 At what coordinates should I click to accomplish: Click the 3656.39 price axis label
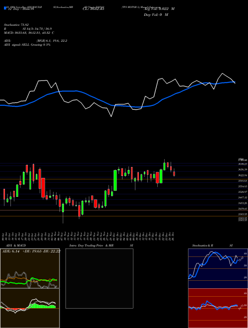pos(243,169)
